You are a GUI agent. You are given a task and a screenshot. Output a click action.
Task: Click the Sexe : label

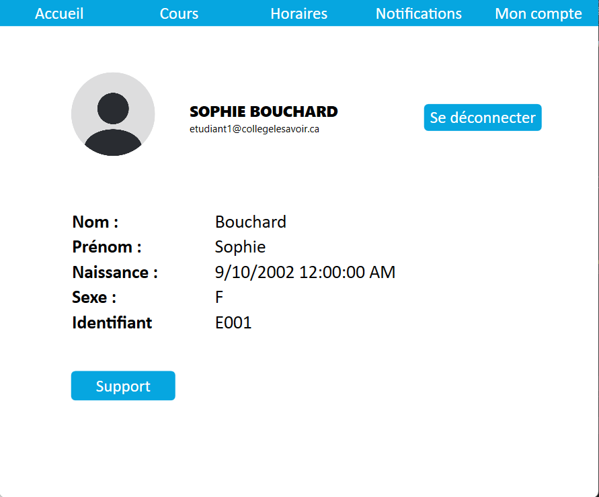point(94,298)
